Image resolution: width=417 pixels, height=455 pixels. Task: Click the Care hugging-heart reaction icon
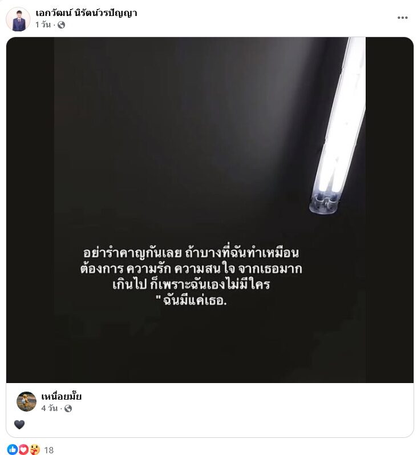pos(35,449)
